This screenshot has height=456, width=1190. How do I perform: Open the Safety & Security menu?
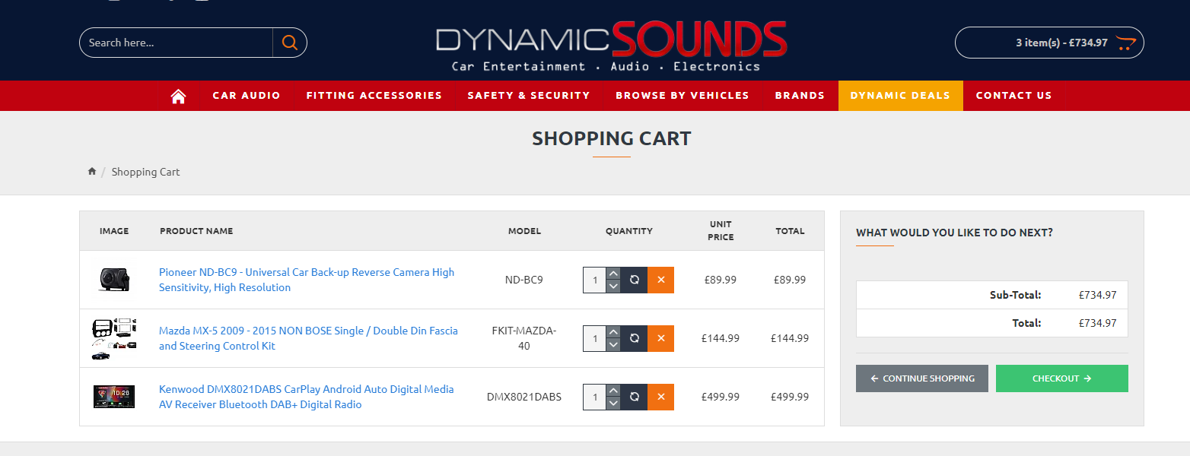[x=529, y=96]
